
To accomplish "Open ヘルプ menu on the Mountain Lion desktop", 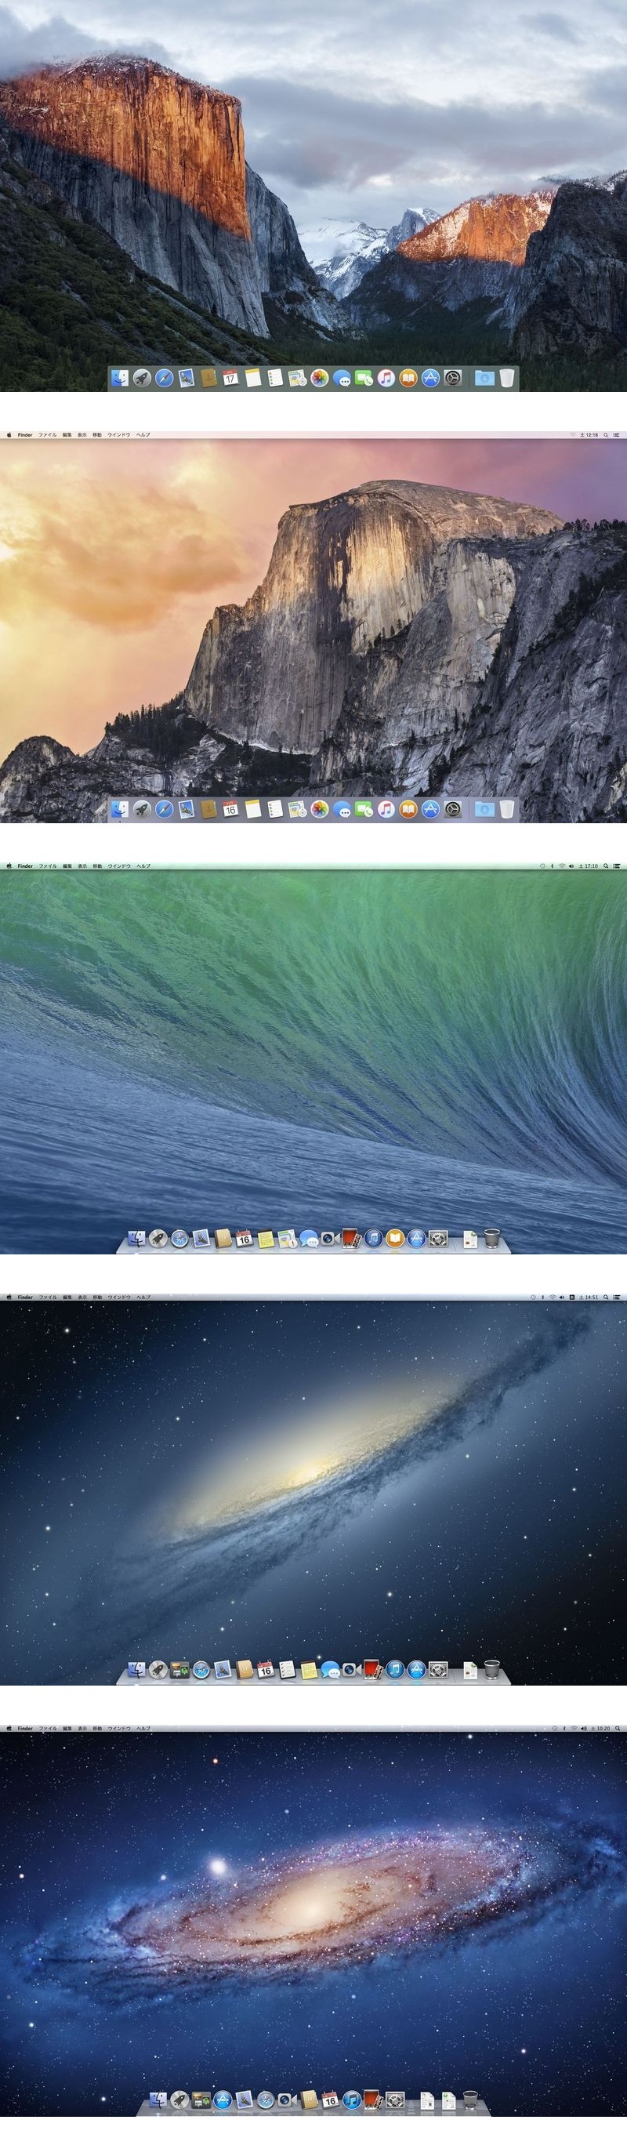I will coord(143,1298).
